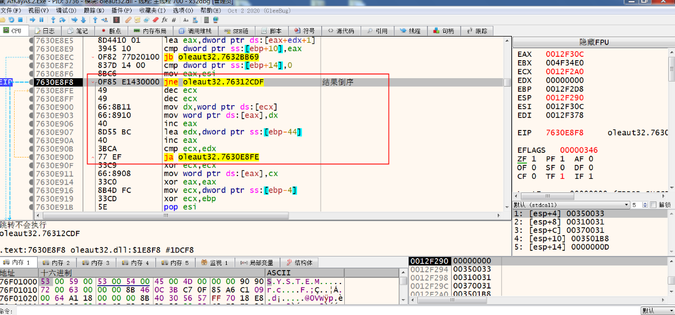Open the 选项(O) menu
Image resolution: width=675 pixels, height=315 pixels.
point(183,11)
